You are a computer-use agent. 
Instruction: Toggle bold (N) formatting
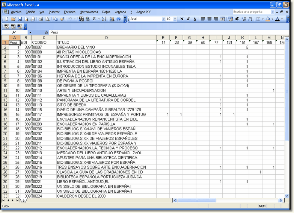[x=182, y=19]
